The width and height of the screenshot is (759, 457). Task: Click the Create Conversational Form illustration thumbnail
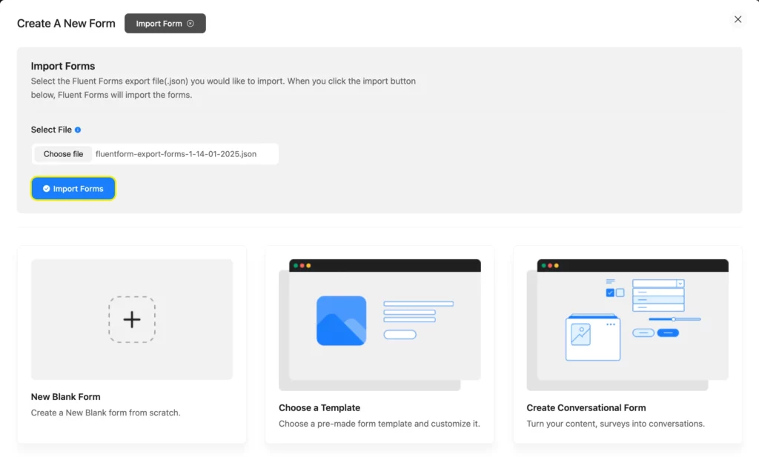pos(627,324)
